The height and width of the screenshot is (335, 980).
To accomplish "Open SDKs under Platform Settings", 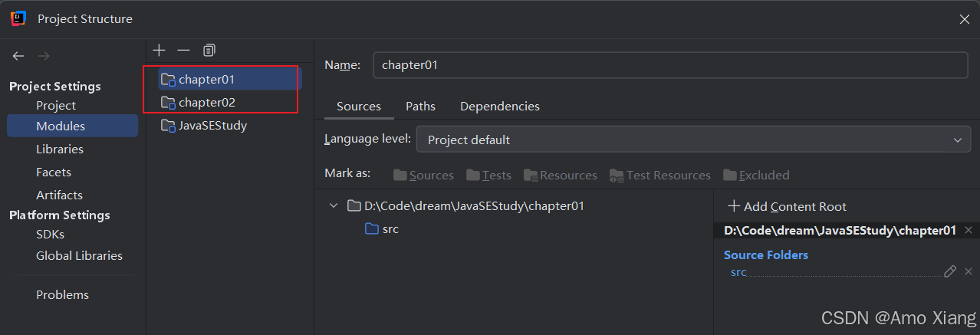I will point(50,234).
